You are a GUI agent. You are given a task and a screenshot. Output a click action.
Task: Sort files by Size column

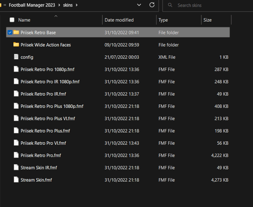pyautogui.click(x=207, y=20)
